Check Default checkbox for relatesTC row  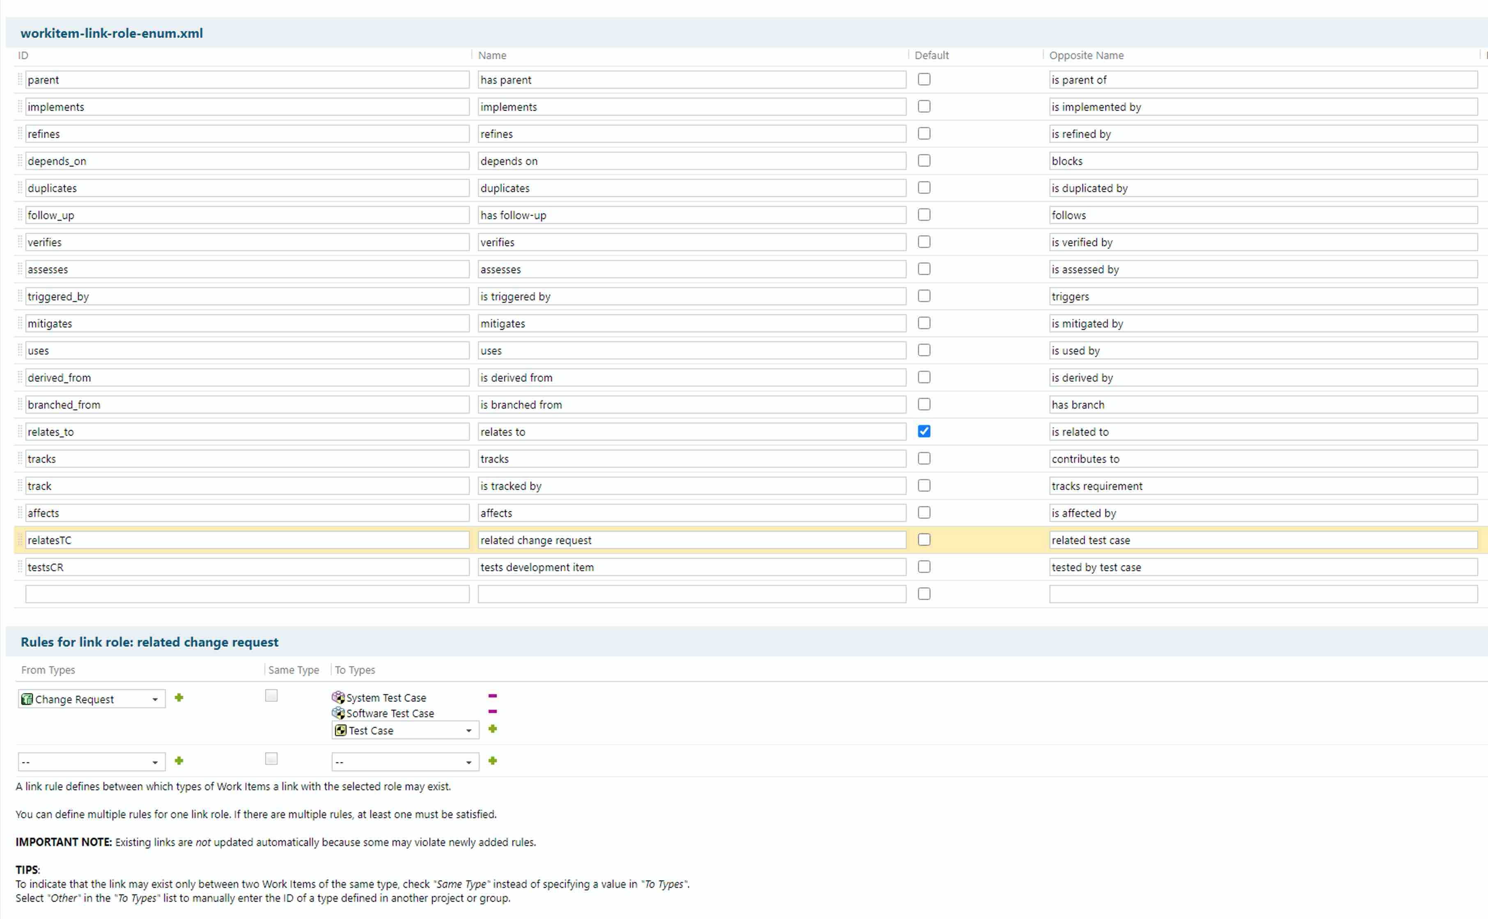point(924,540)
